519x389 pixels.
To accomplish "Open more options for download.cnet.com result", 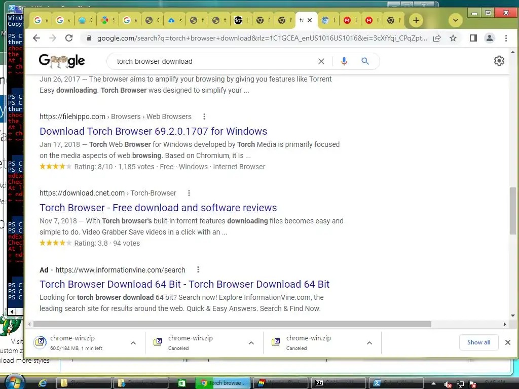I will [x=189, y=193].
